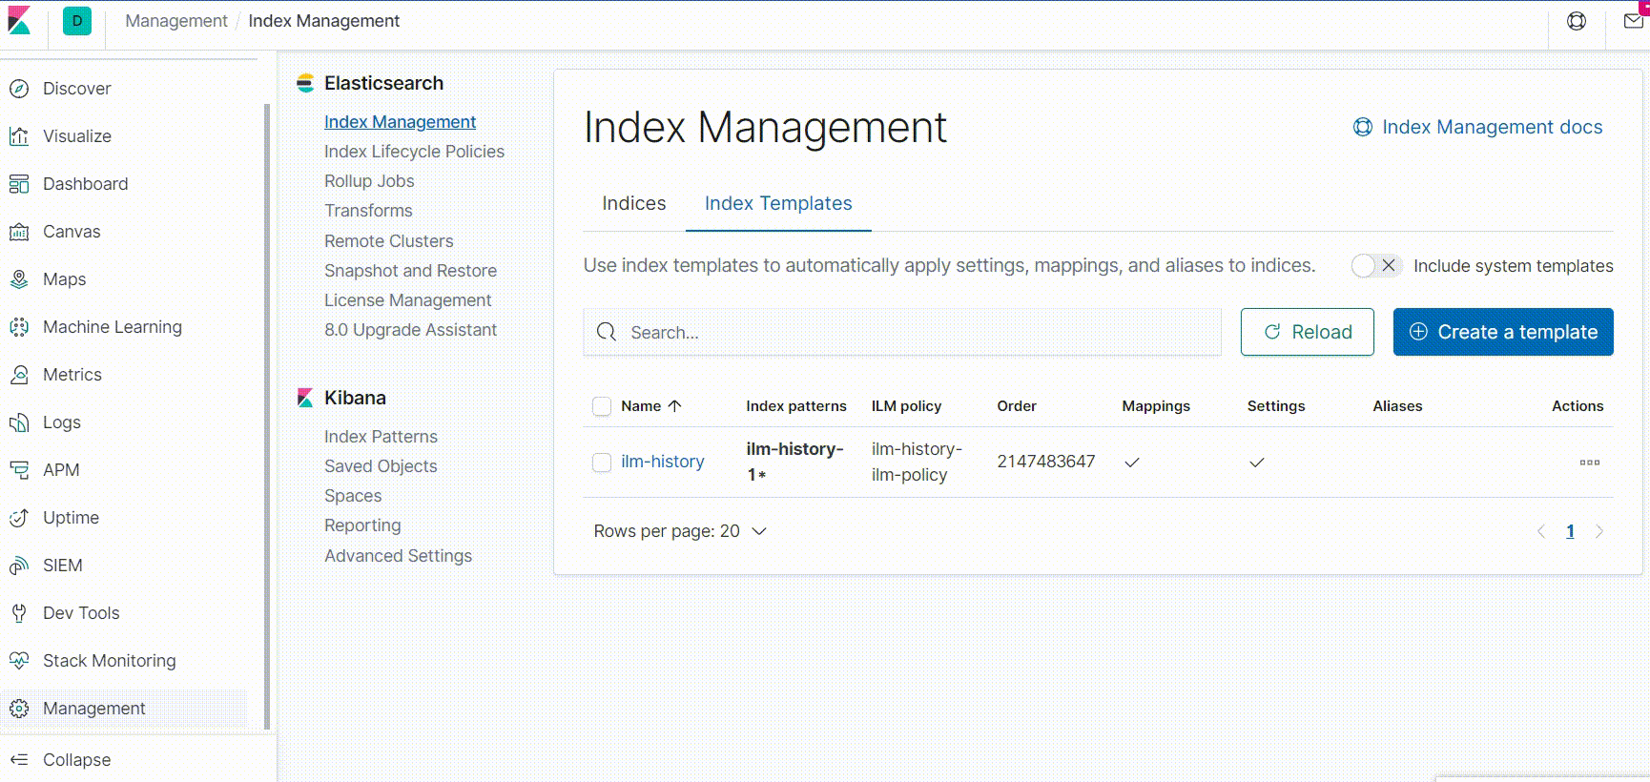Open Index Management docs link

[1477, 127]
